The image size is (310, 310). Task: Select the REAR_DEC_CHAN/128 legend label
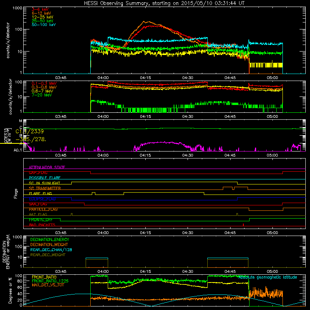pos(51,250)
